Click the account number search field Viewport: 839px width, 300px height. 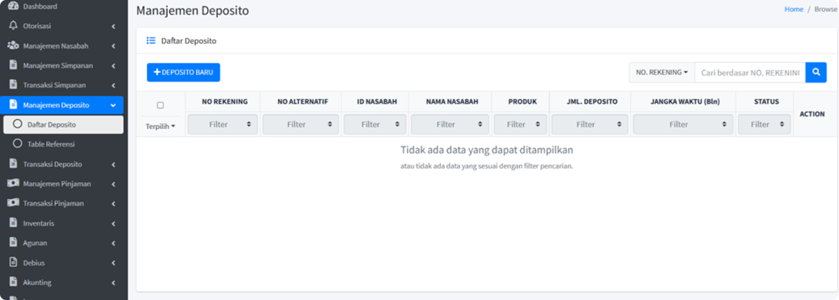click(750, 72)
